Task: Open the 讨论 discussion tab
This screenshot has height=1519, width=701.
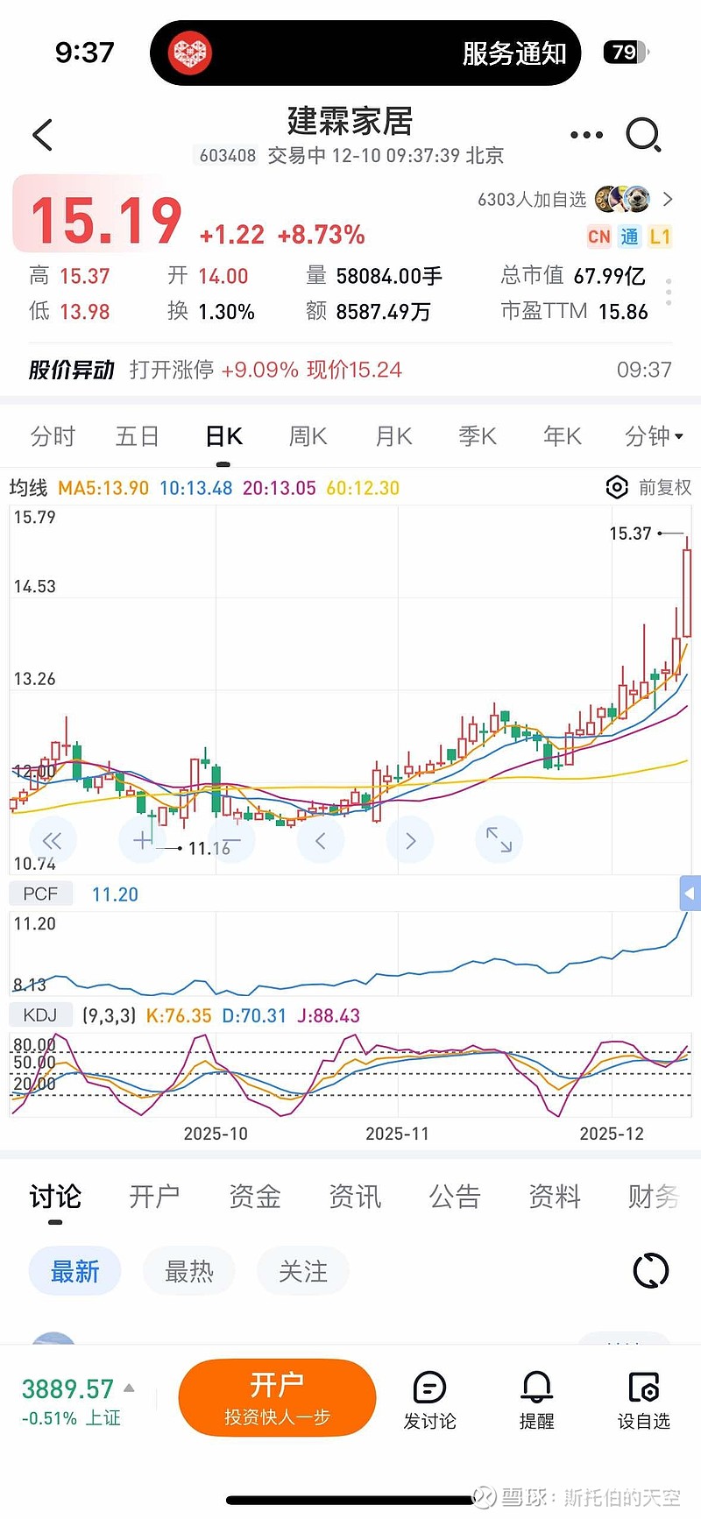Action: pyautogui.click(x=55, y=1197)
